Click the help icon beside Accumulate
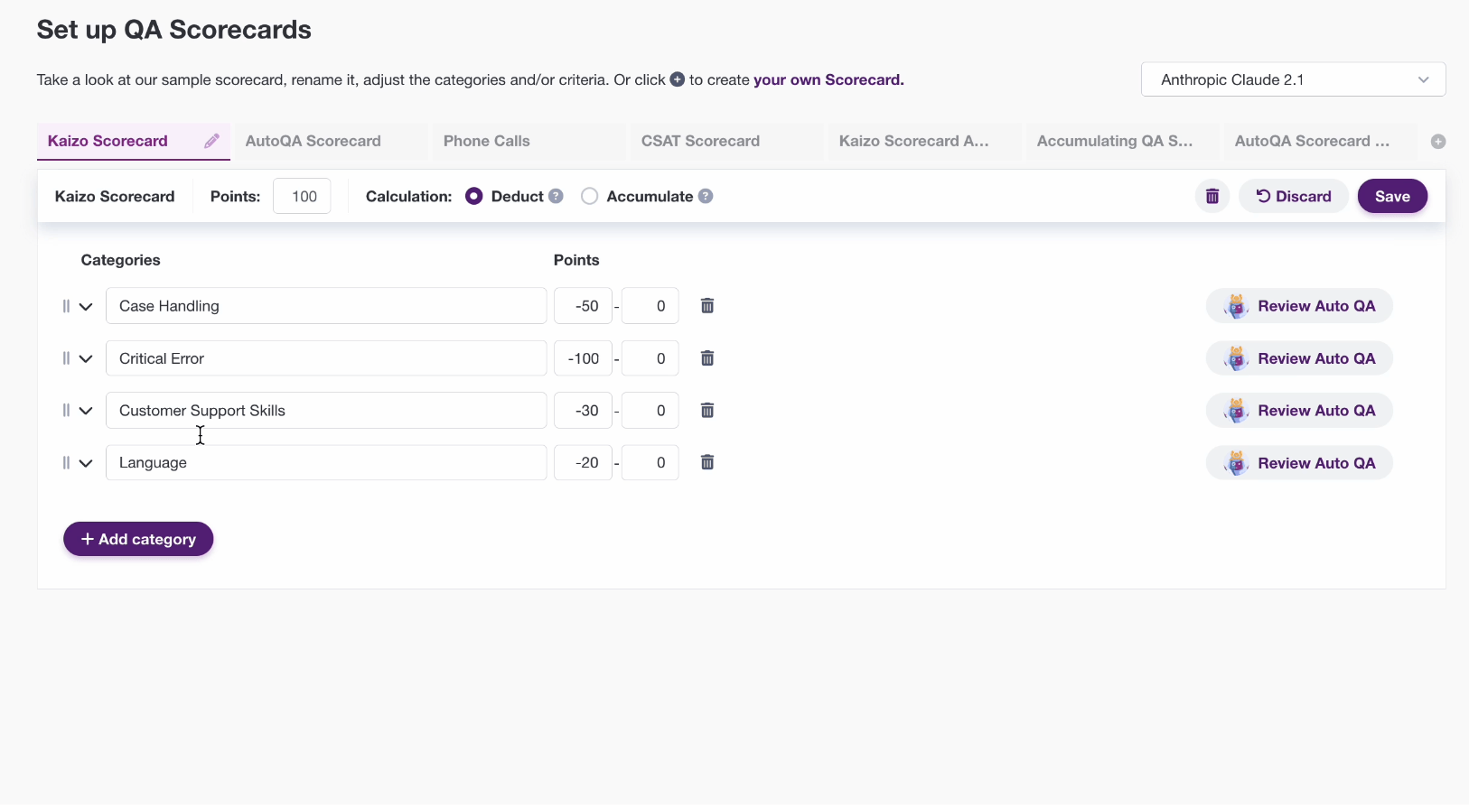 click(706, 197)
